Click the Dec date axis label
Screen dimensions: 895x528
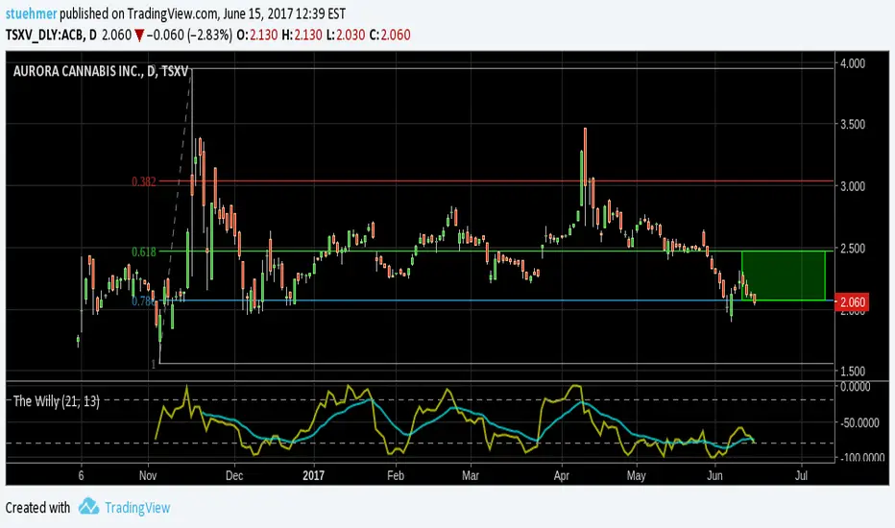[234, 475]
